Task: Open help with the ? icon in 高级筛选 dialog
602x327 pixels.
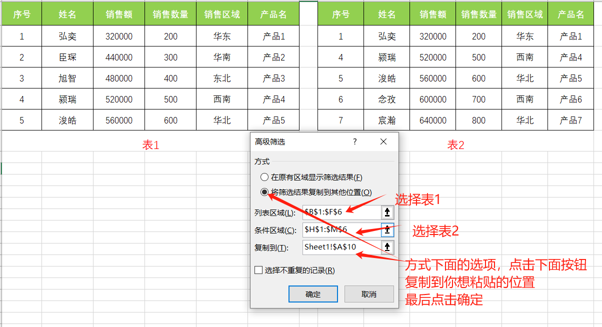Action: 355,142
